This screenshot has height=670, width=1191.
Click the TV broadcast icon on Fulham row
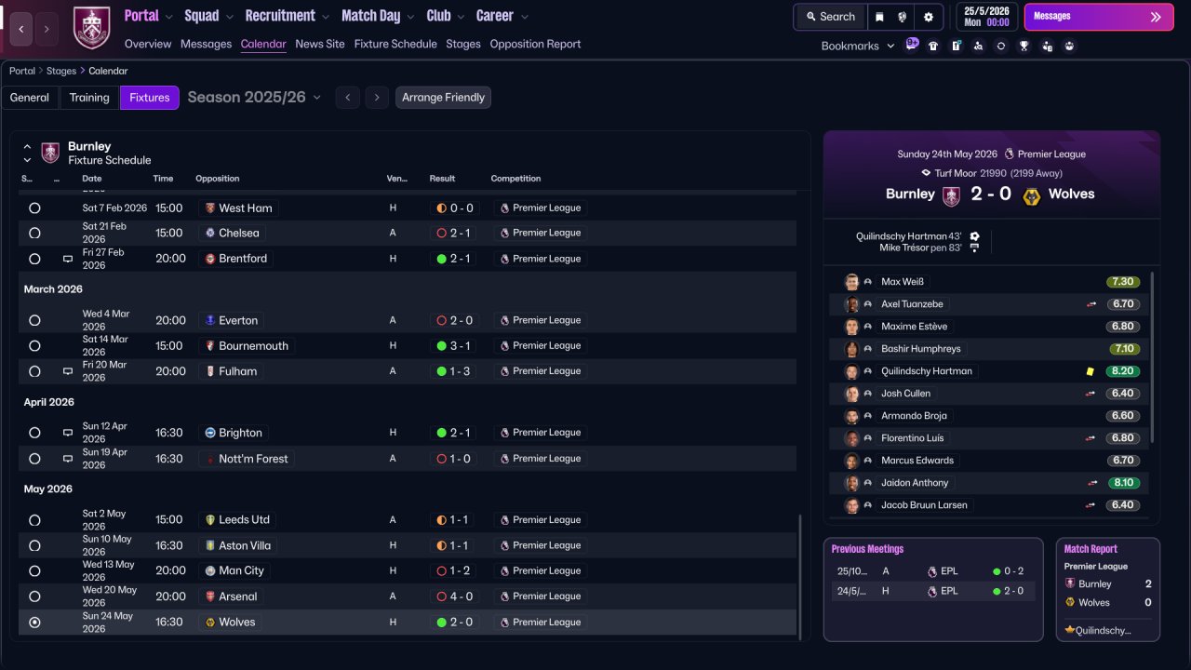point(67,371)
